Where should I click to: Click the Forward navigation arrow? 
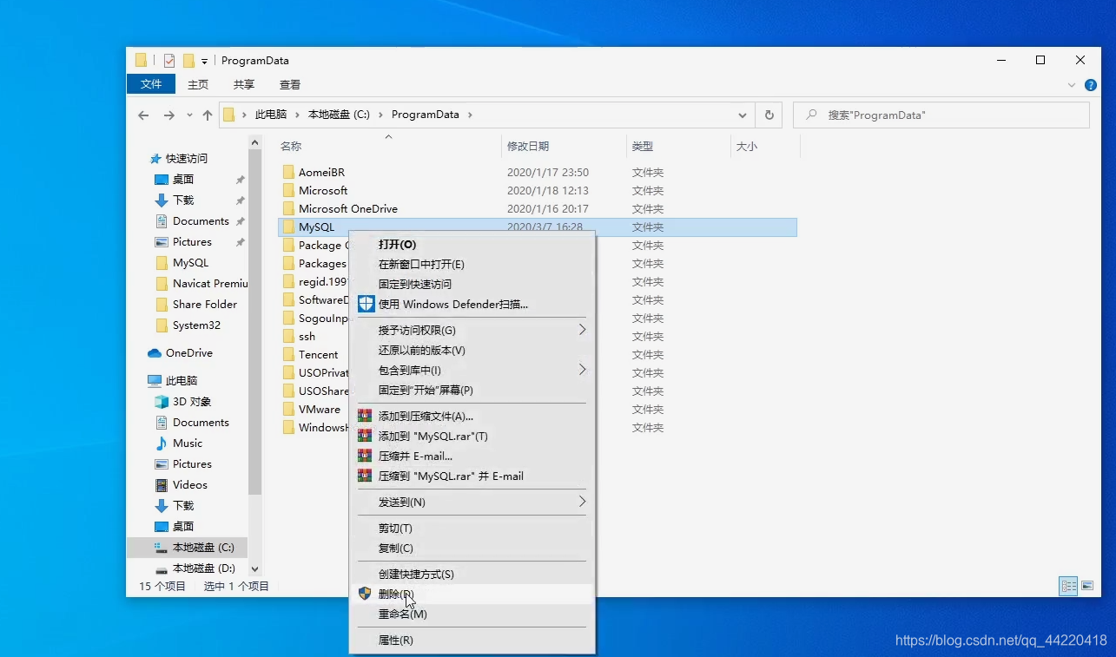tap(169, 115)
